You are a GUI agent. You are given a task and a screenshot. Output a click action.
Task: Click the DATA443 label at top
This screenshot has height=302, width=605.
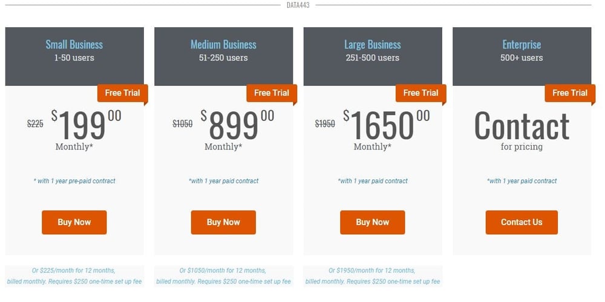pos(299,5)
